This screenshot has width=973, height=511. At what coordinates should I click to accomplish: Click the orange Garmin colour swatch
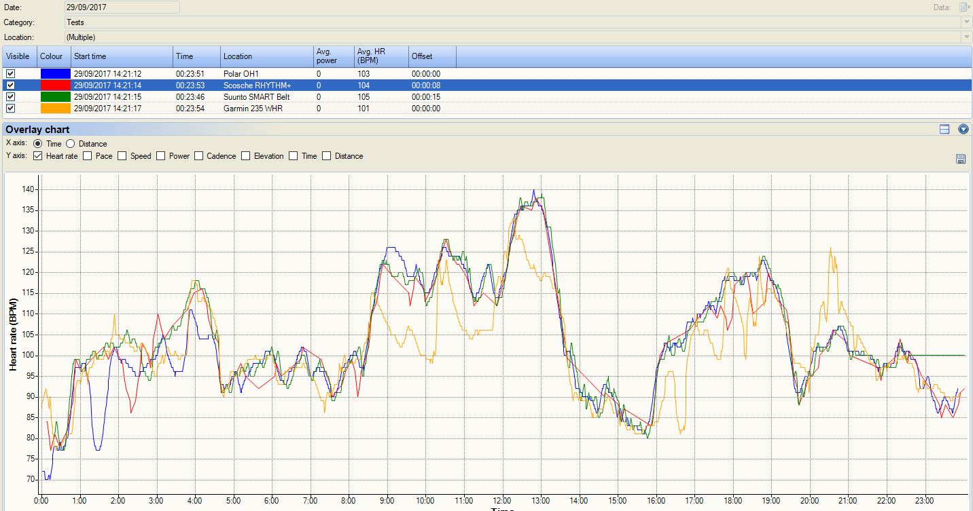[55, 108]
